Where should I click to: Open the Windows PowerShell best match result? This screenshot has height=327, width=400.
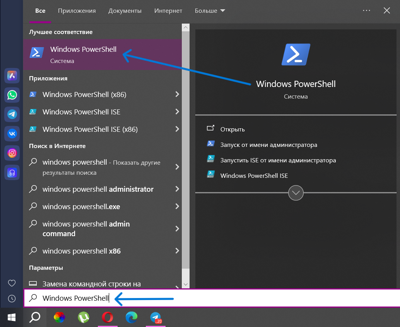(x=102, y=54)
